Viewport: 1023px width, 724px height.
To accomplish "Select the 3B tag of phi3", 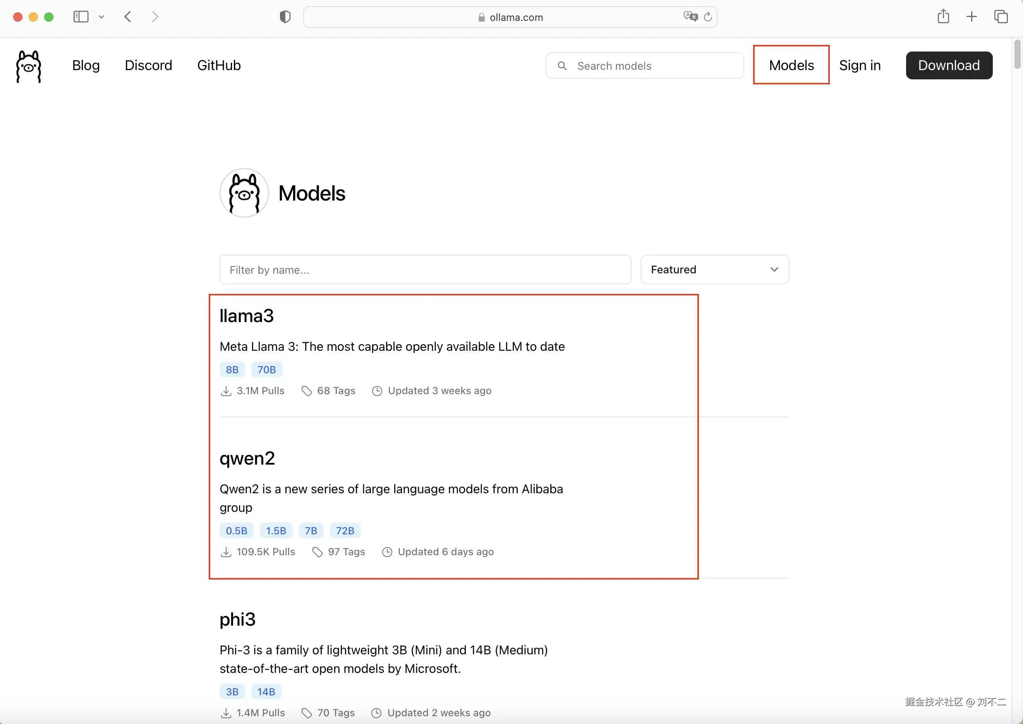I will [x=232, y=691].
